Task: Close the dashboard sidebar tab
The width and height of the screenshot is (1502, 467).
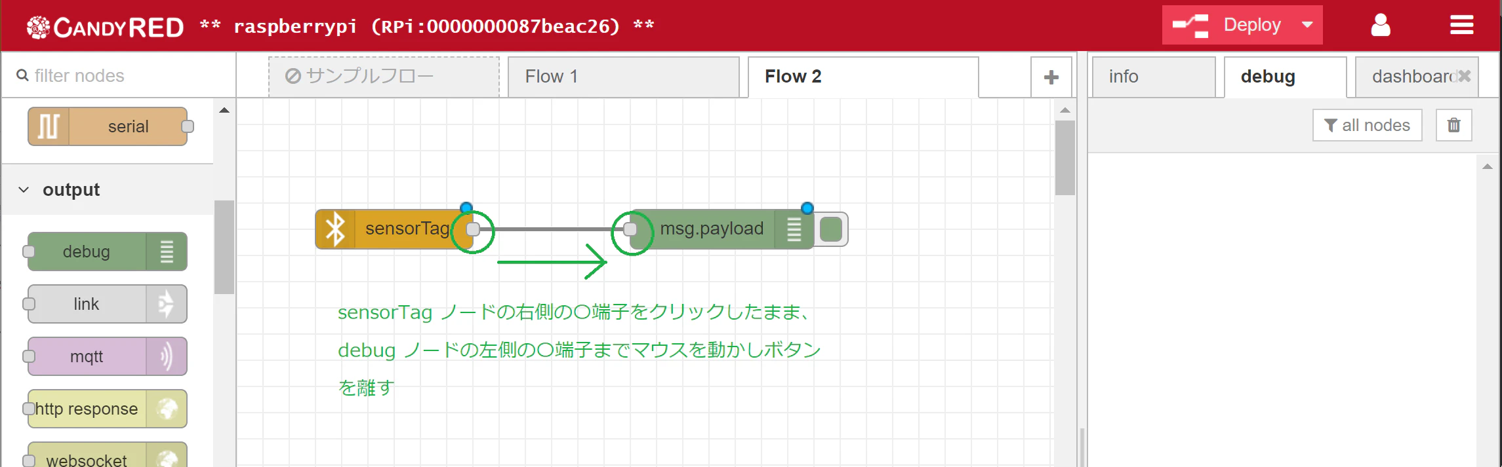Action: pos(1465,76)
